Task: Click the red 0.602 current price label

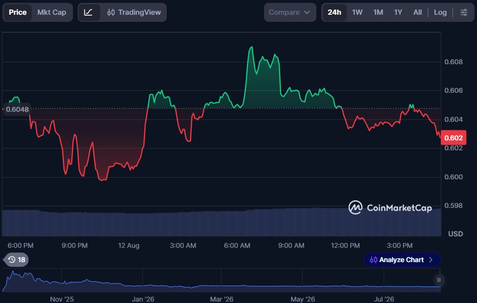Action: tap(453, 138)
